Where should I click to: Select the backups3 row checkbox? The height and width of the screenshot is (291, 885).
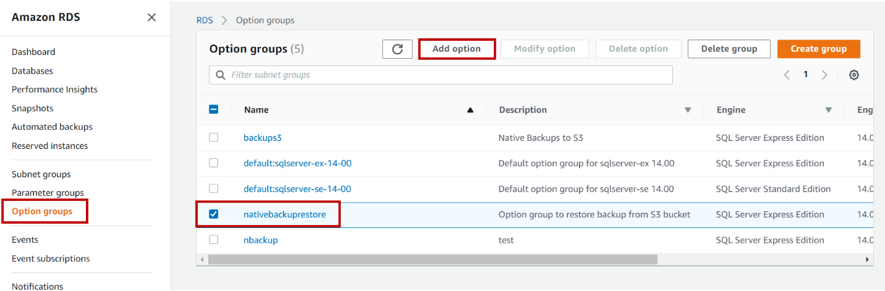coord(213,137)
